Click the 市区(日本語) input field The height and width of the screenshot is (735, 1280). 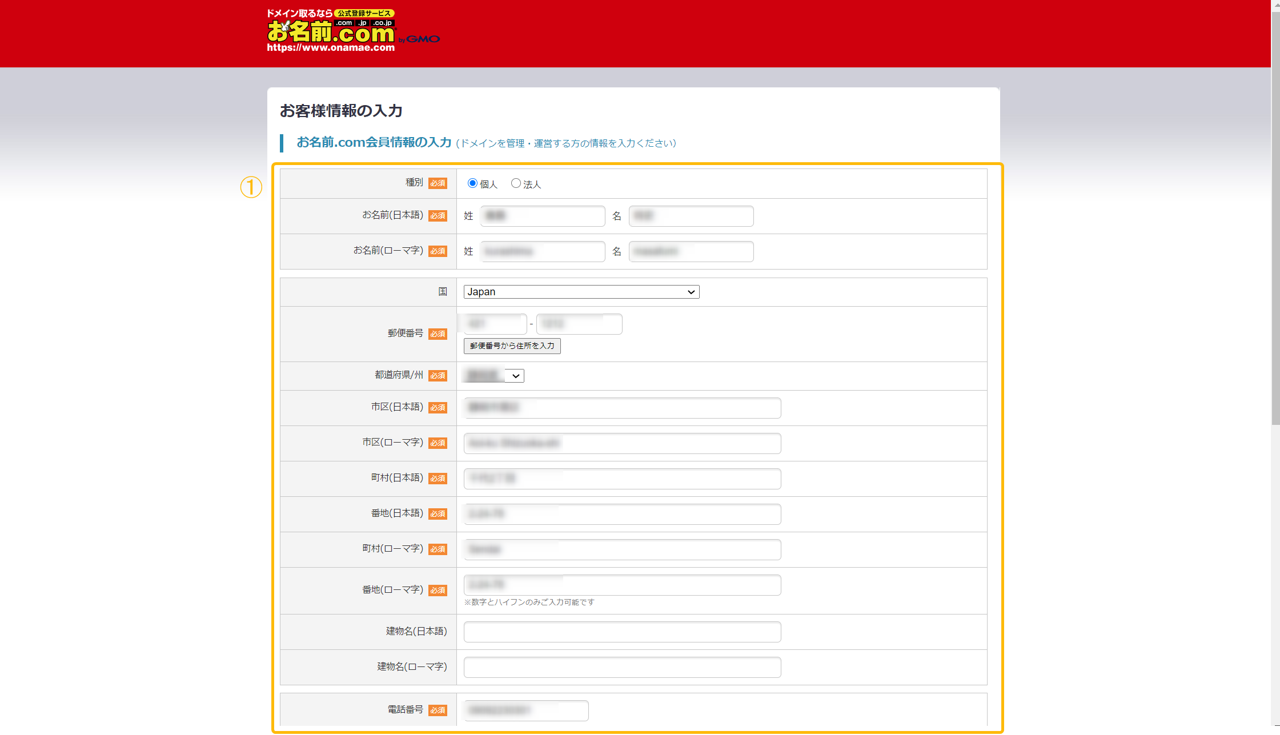[622, 408]
